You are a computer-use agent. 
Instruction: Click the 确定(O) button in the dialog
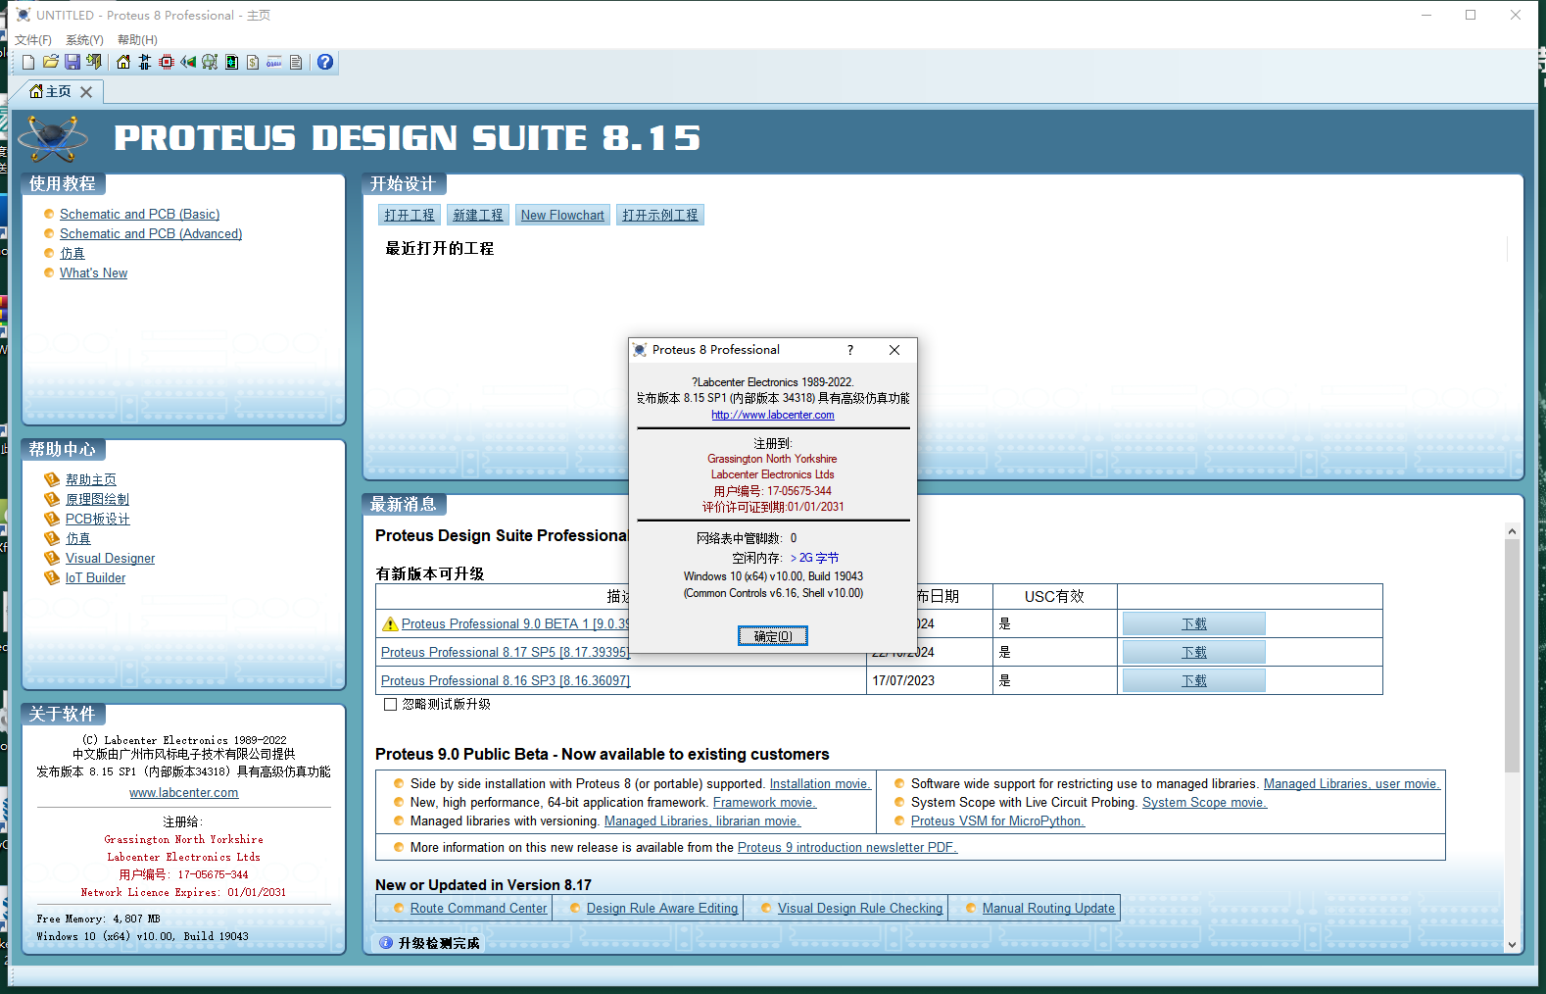[x=773, y=636]
